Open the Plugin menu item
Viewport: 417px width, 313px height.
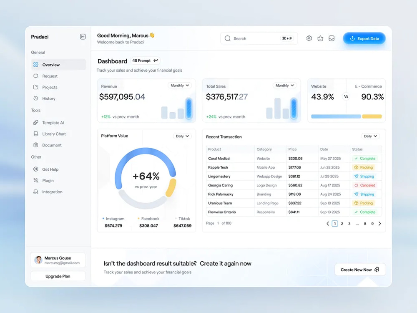pyautogui.click(x=58, y=180)
